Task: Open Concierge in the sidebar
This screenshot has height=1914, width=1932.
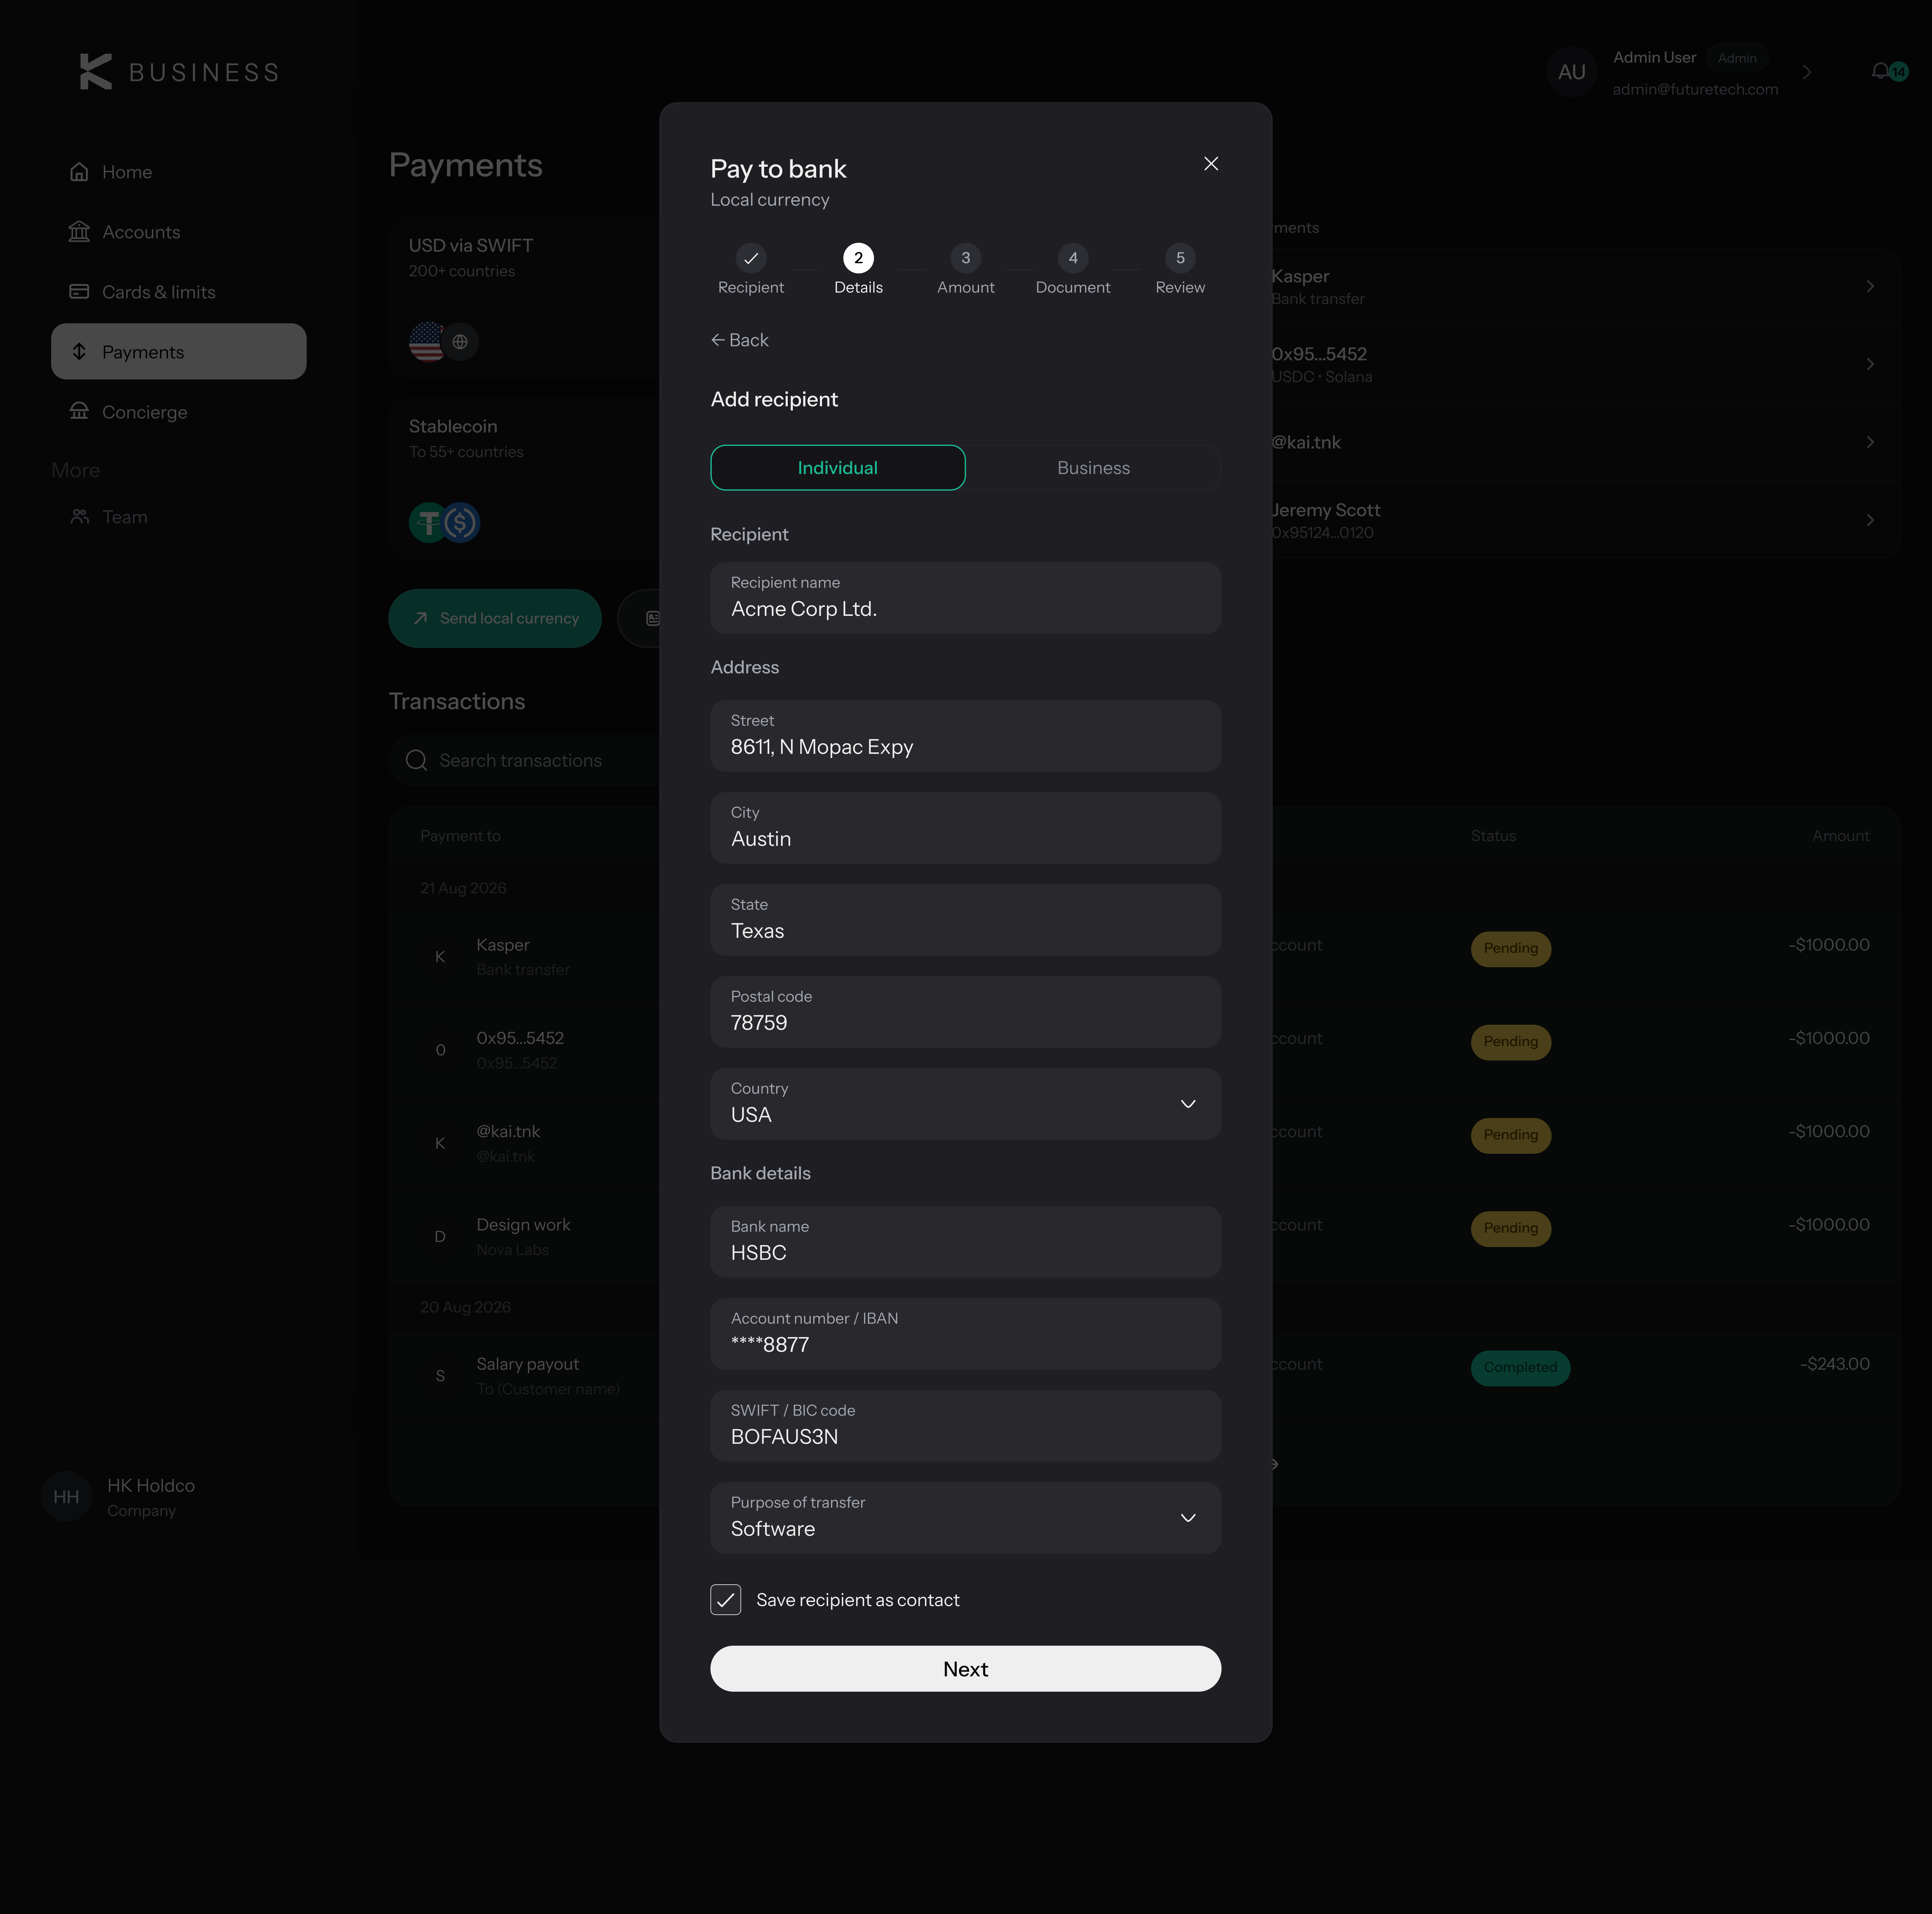Action: click(179, 412)
